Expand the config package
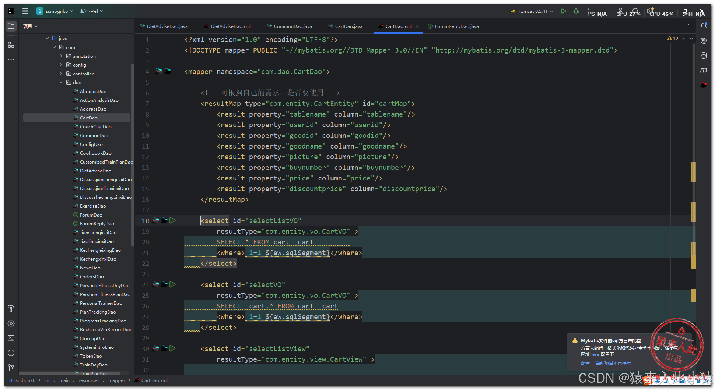715x390 pixels. coord(61,65)
